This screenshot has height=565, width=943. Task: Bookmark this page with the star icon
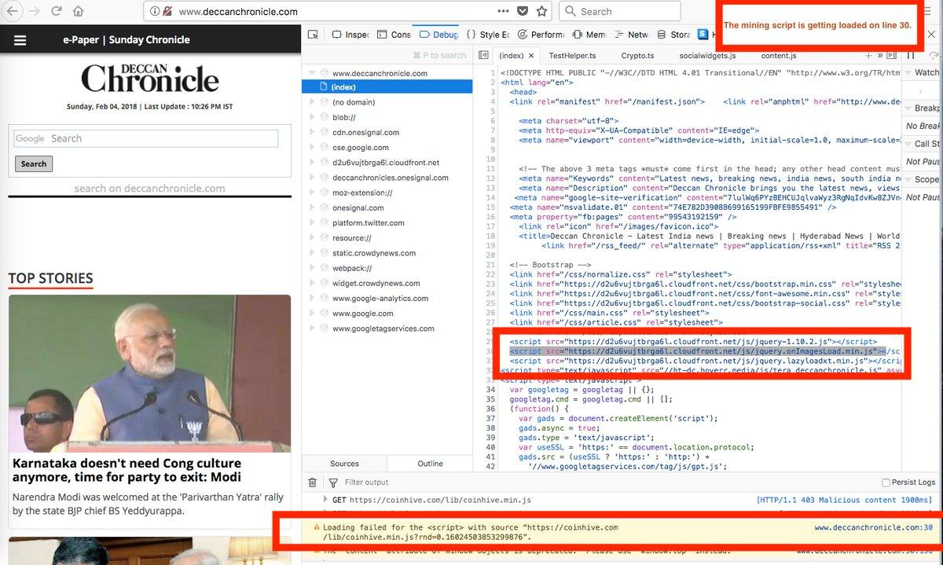541,11
